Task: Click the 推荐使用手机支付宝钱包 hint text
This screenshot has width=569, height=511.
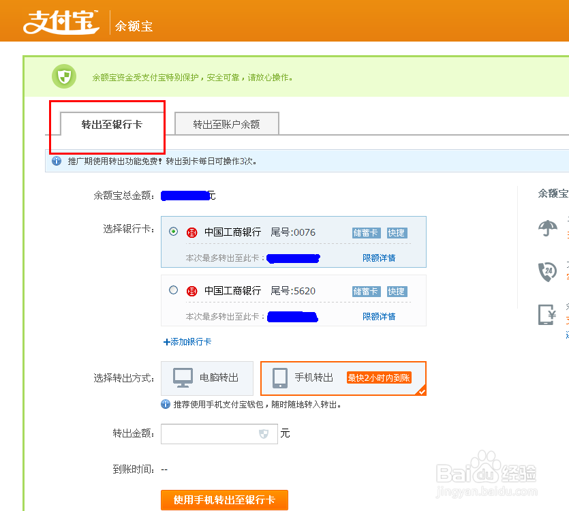Action: pyautogui.click(x=257, y=404)
